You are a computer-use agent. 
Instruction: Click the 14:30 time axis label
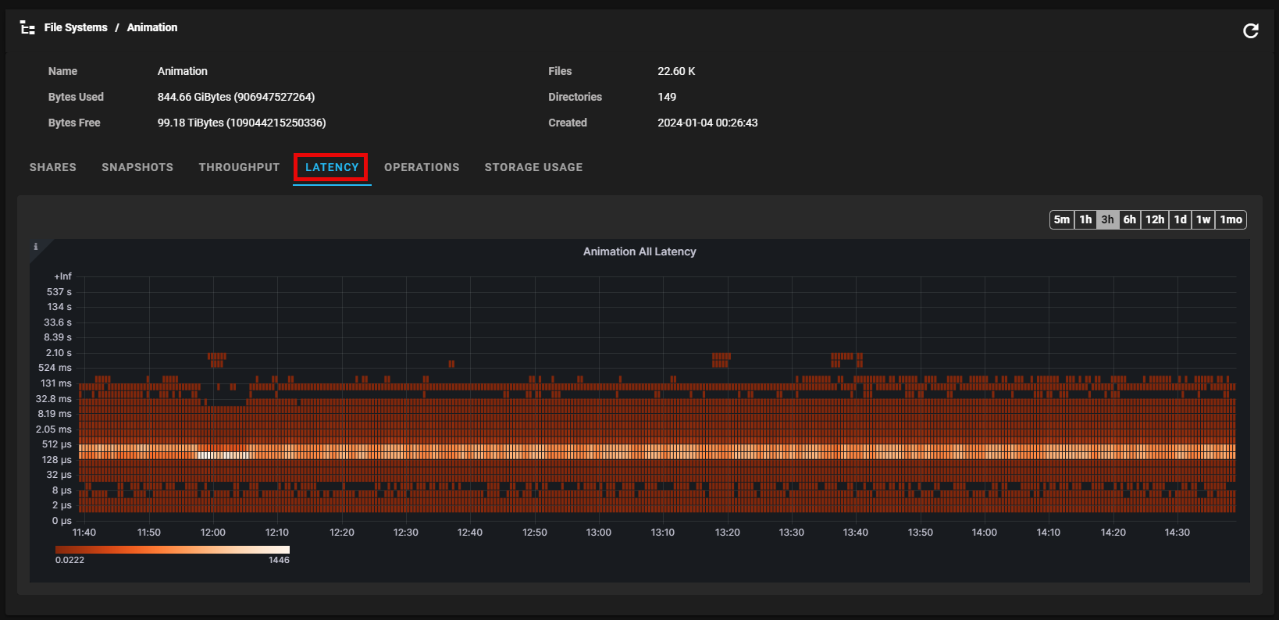pos(1177,533)
